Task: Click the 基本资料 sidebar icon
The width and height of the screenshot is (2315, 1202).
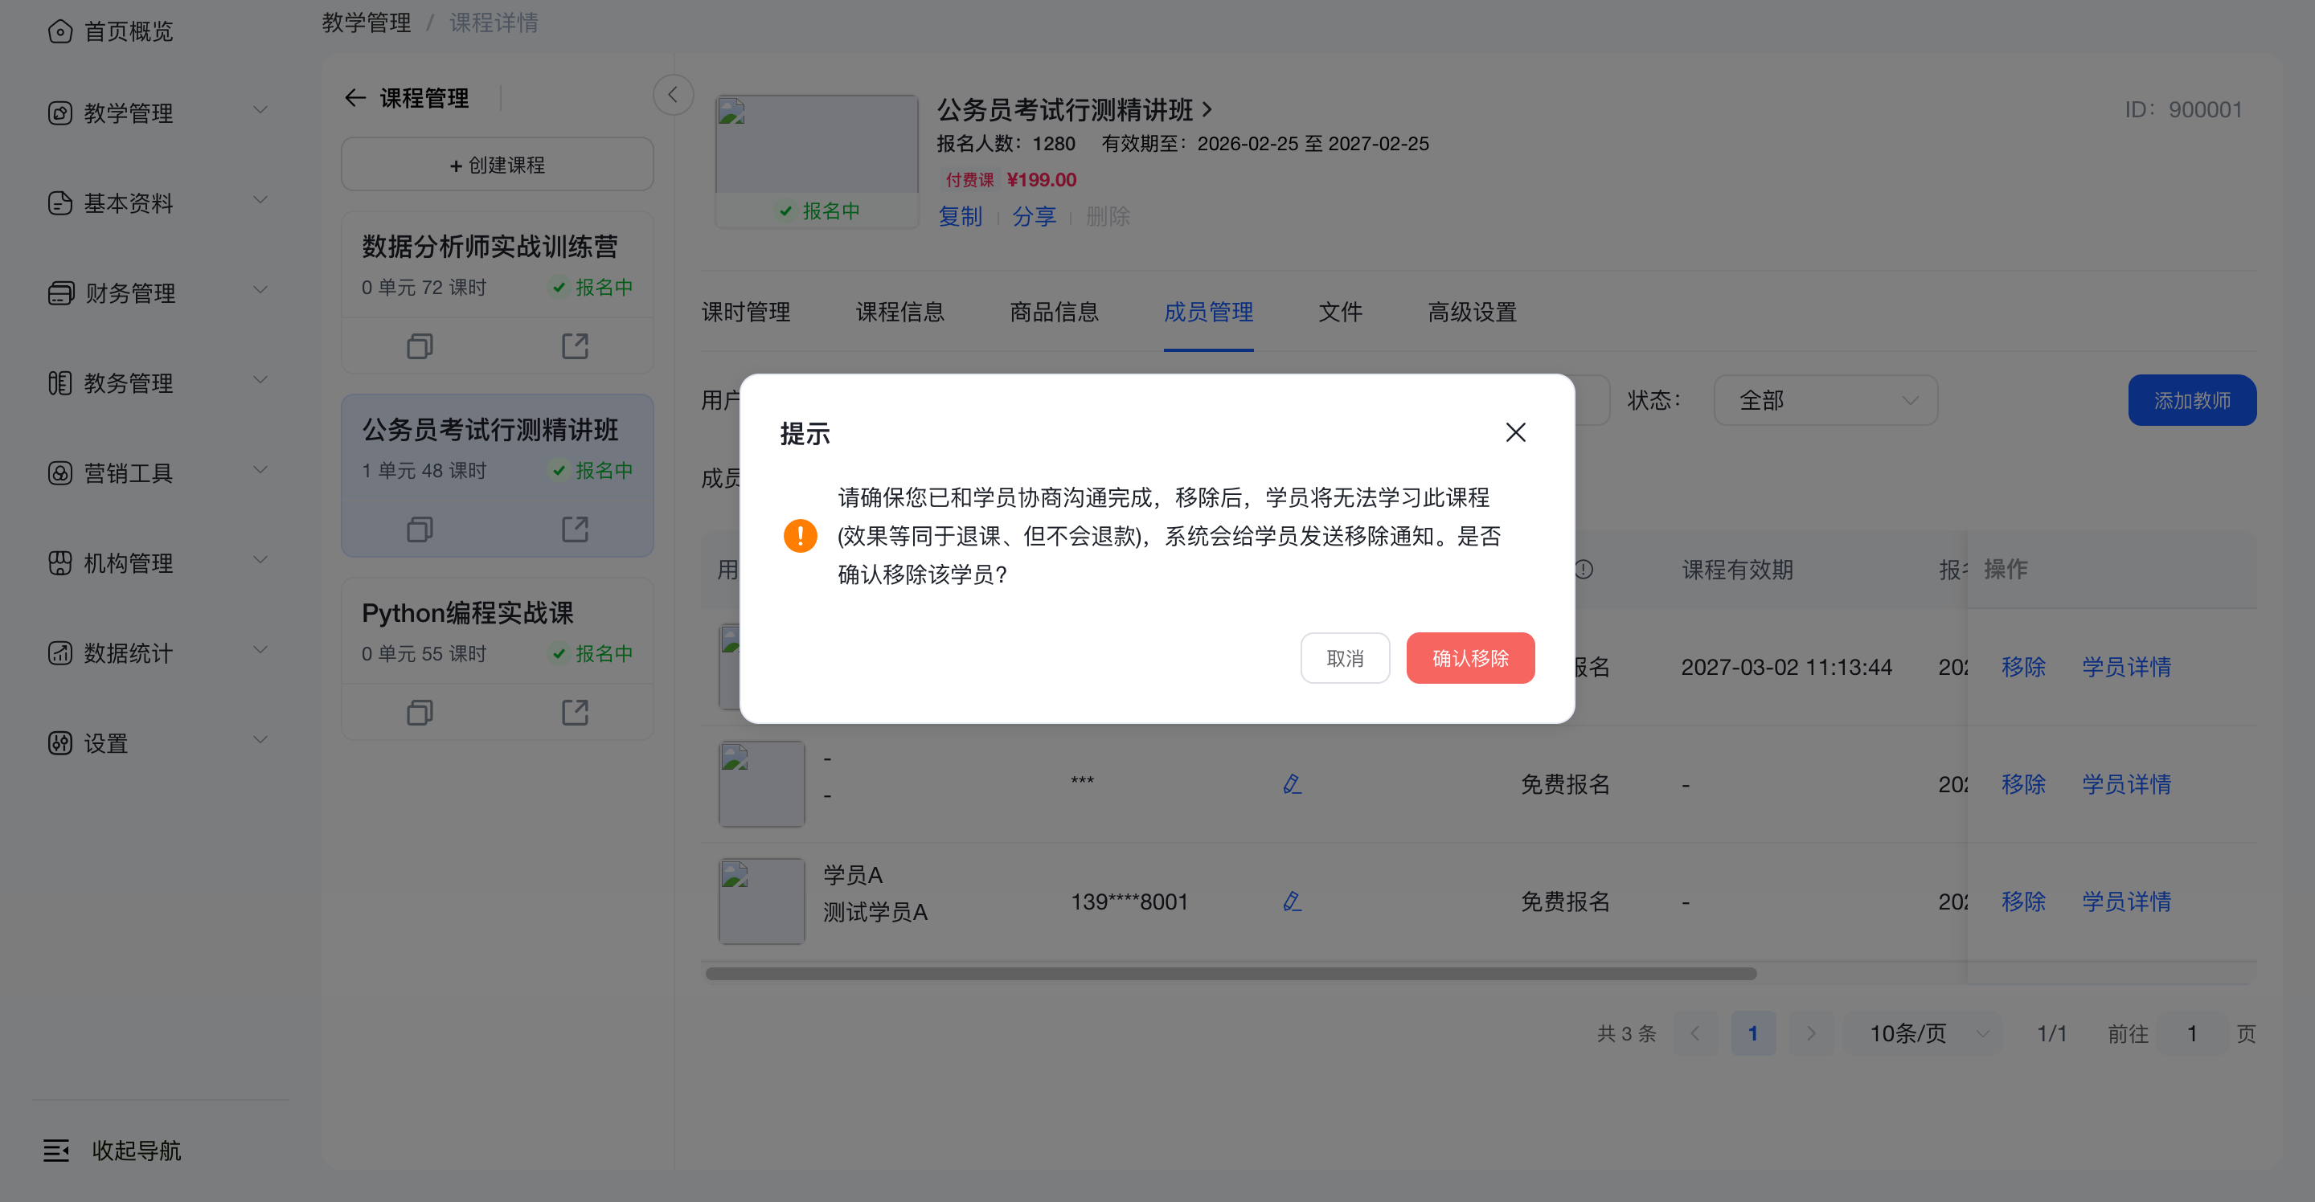Action: pyautogui.click(x=59, y=203)
